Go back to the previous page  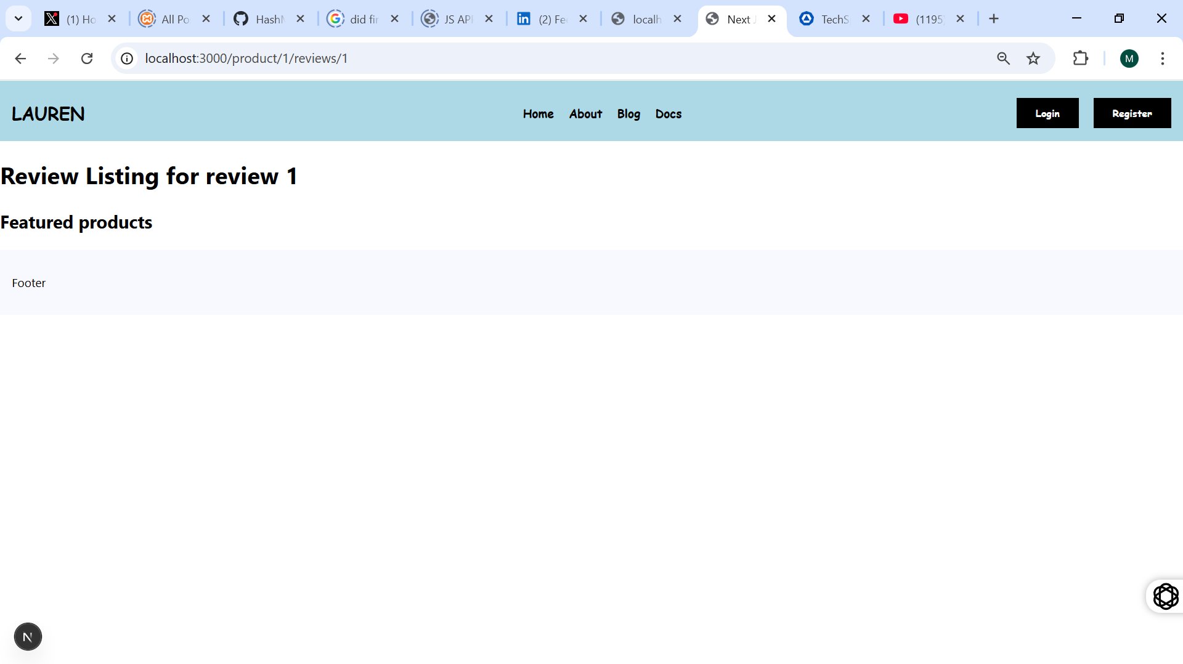tap(20, 59)
